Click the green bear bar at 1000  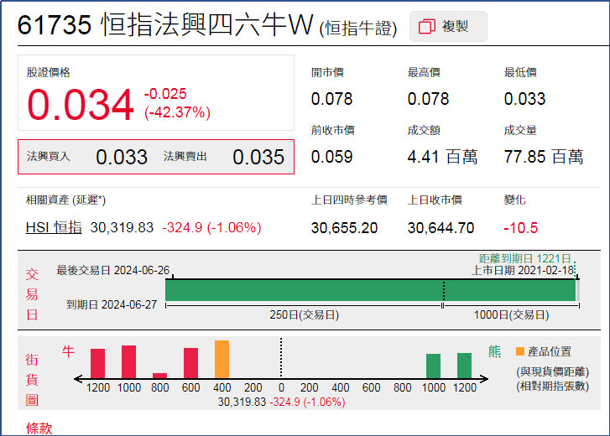[x=434, y=366]
